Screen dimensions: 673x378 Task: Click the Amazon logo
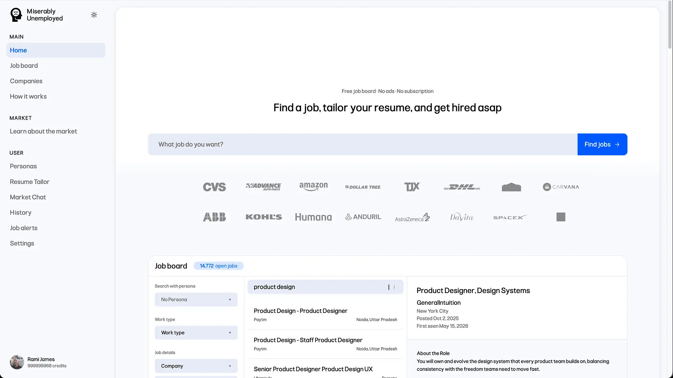click(314, 187)
